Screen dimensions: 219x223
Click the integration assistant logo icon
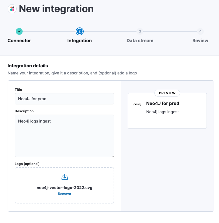pos(12,9)
